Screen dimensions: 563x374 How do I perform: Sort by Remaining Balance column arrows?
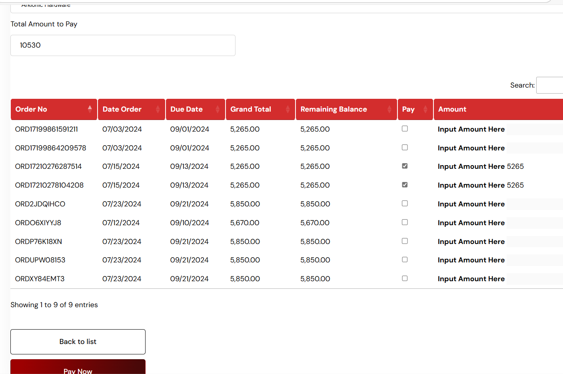click(389, 109)
